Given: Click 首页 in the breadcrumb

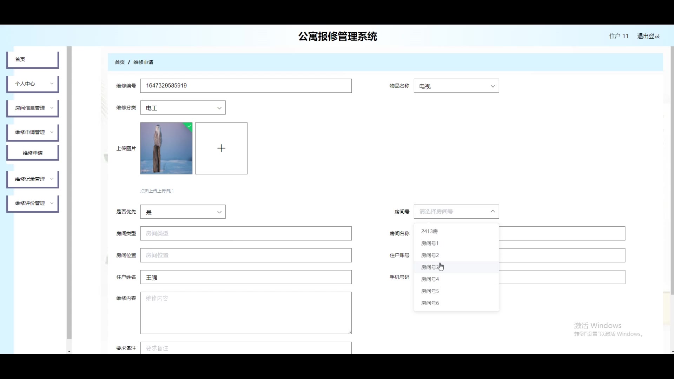Looking at the screenshot, I should (x=120, y=62).
